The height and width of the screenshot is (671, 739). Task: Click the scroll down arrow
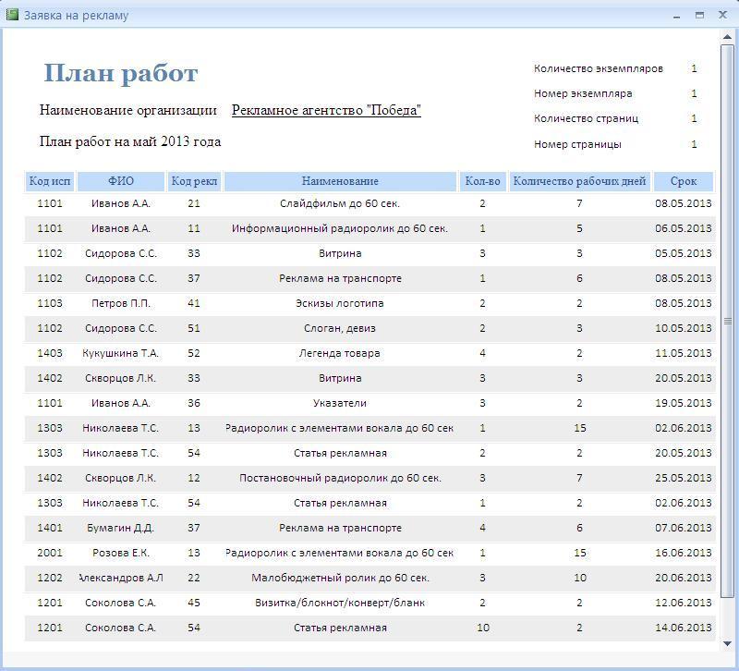click(x=727, y=643)
